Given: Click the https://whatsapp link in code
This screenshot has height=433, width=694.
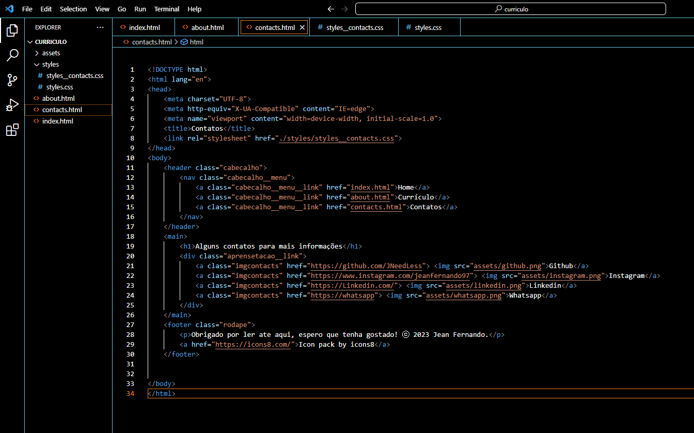Looking at the screenshot, I should coord(342,296).
